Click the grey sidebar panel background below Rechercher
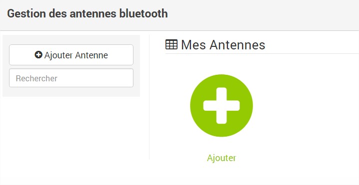359x185 pixels. pos(71,92)
